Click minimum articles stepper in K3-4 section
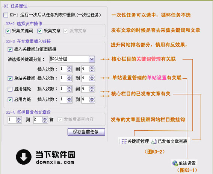 pyautogui.click(x=19, y=120)
